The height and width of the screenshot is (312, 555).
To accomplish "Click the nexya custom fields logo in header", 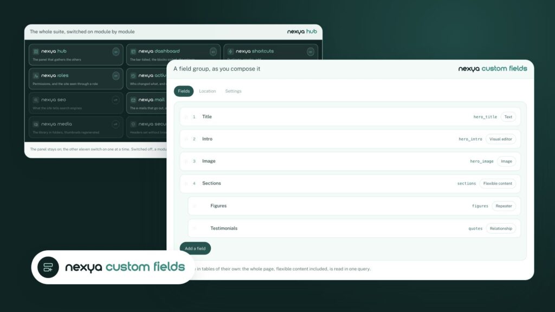I will pos(492,69).
